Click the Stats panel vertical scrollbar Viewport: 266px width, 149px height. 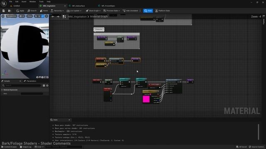(259, 132)
